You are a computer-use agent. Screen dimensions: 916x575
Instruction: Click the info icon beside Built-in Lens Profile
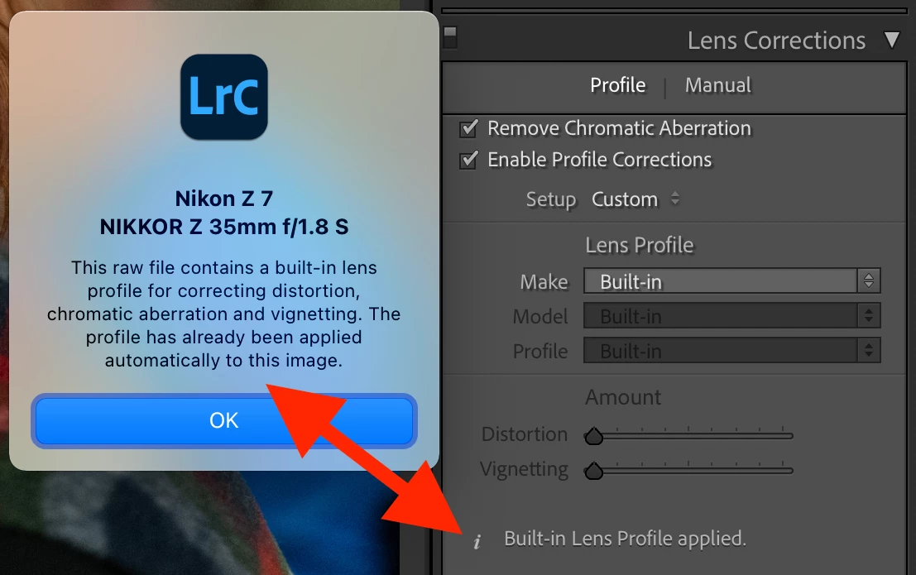tap(477, 542)
